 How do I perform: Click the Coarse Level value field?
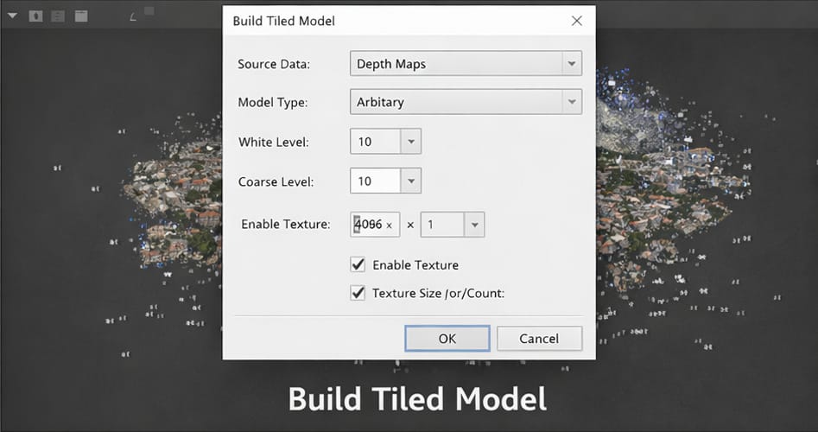pyautogui.click(x=375, y=181)
